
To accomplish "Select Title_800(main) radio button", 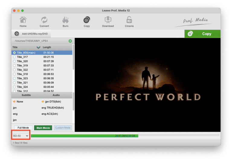I will pos(14,53).
